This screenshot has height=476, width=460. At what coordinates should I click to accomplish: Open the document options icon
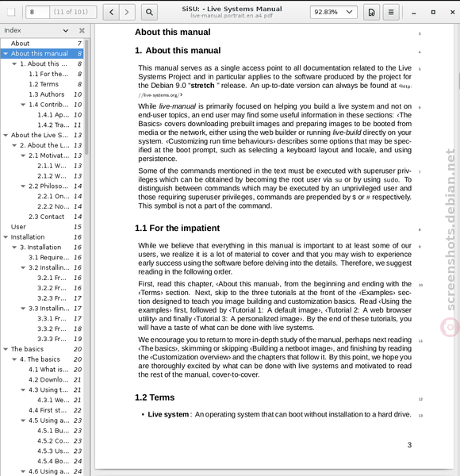point(371,12)
